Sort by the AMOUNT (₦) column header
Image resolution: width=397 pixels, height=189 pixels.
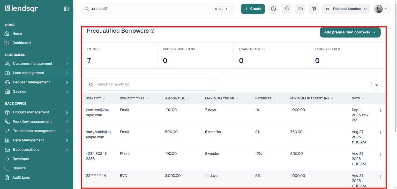(177, 98)
